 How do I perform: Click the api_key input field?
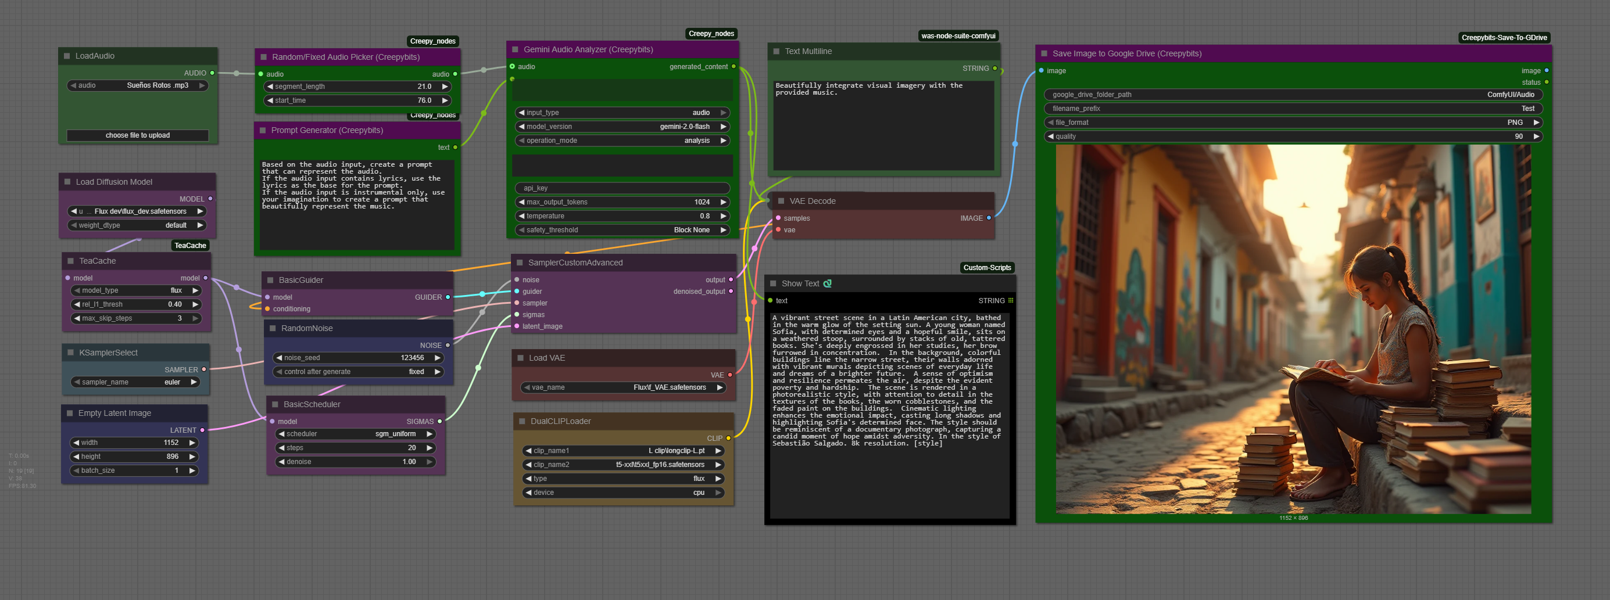(622, 188)
